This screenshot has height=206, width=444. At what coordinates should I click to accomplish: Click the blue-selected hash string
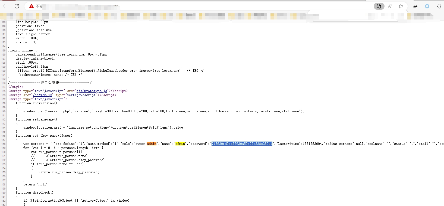click(x=242, y=144)
